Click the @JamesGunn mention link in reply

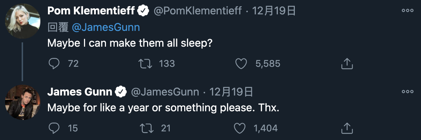[106, 28]
